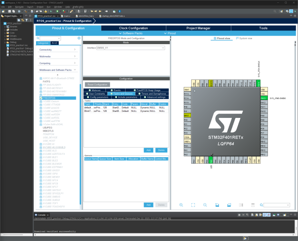Screen dimensions: 298x241
Task: Open the Software Packs dropdown
Action: (x=131, y=33)
